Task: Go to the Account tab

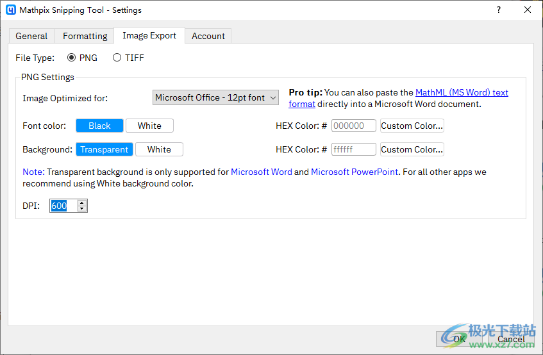Action: (x=208, y=36)
